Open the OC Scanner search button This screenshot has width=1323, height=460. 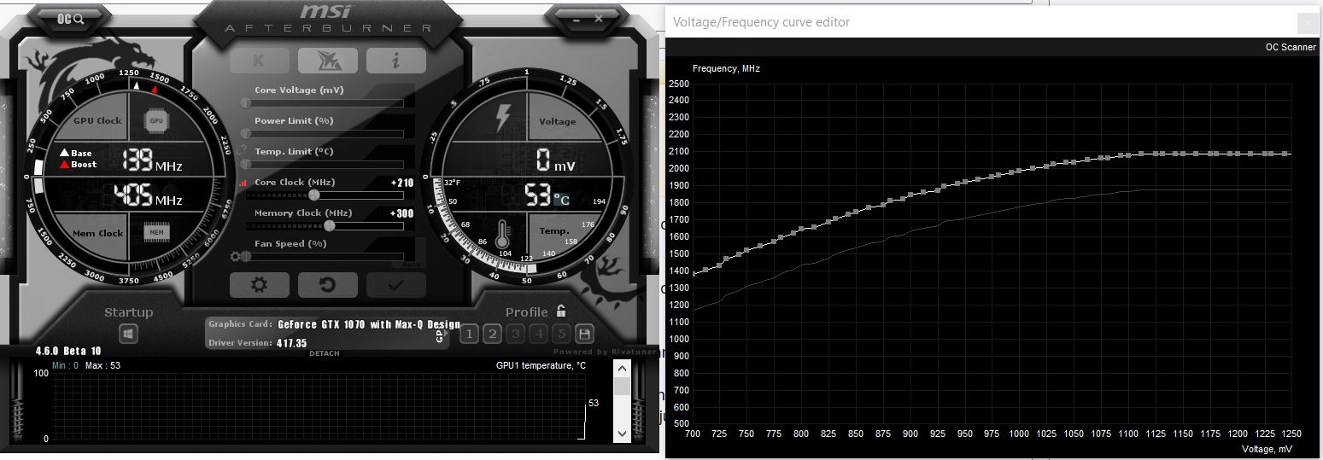pos(70,18)
